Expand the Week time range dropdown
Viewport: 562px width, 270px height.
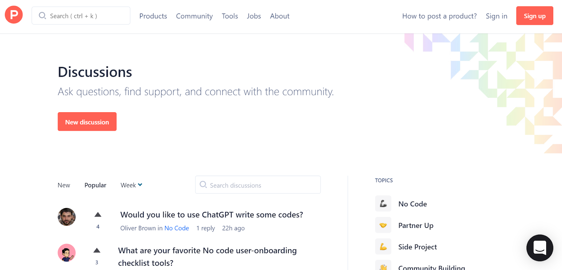point(131,185)
